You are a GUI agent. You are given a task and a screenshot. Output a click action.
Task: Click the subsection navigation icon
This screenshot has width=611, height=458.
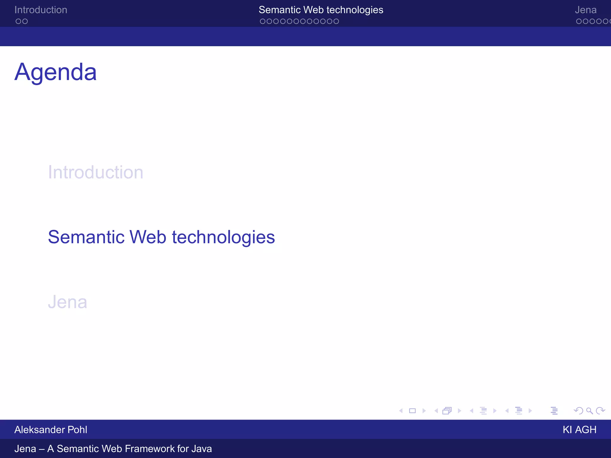click(483, 411)
